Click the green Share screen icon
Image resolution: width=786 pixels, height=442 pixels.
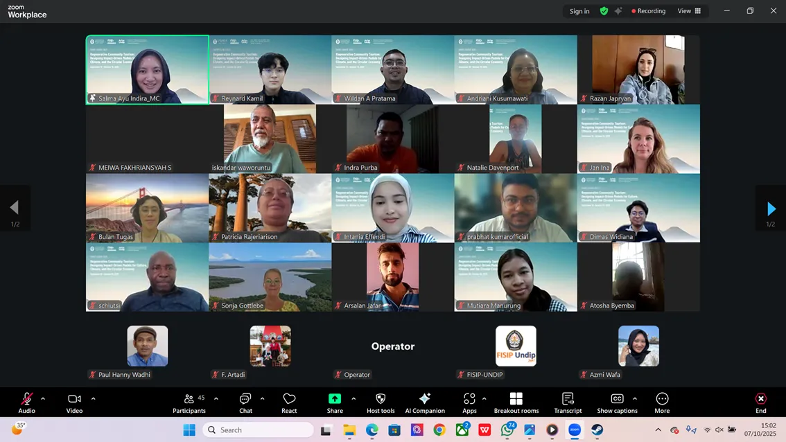[335, 399]
